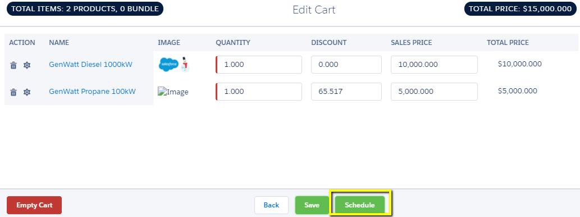Focus the quantity field for GenWatt Diesel

click(259, 65)
